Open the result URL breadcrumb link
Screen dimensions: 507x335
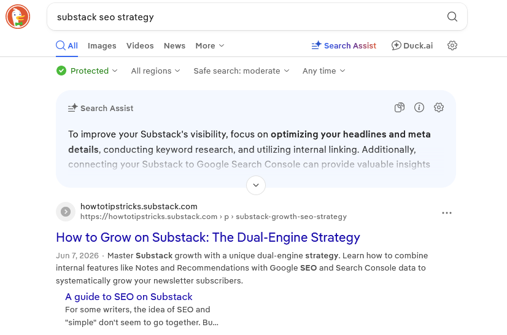click(214, 217)
